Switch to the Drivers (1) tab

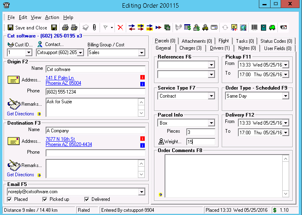click(220, 48)
